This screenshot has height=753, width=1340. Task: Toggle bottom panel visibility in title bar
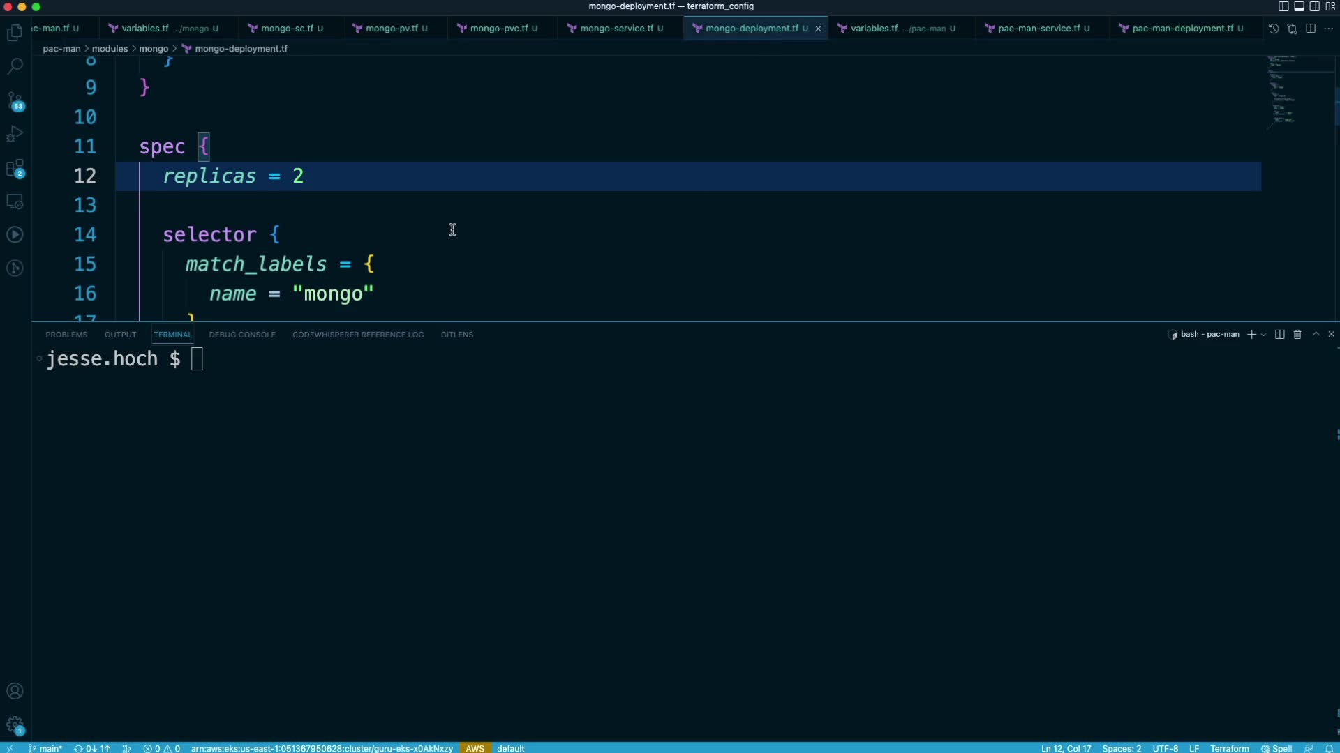1299,6
